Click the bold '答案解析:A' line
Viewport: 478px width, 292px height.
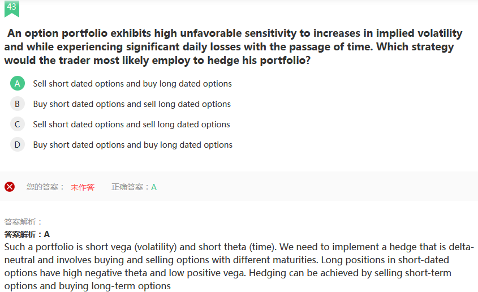[x=27, y=234]
